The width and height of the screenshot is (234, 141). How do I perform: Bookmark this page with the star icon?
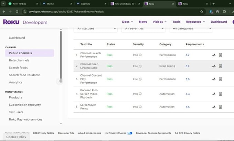(201, 12)
